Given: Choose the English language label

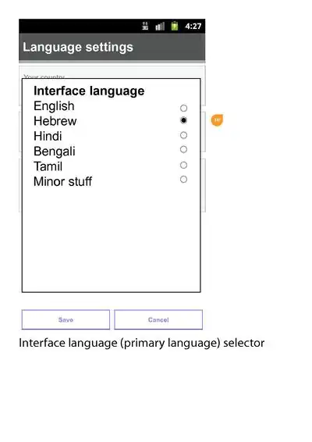Looking at the screenshot, I should [x=54, y=106].
